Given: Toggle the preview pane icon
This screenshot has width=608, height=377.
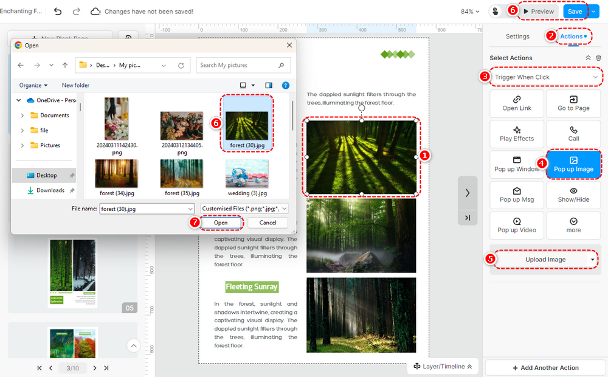Looking at the screenshot, I should click(268, 85).
